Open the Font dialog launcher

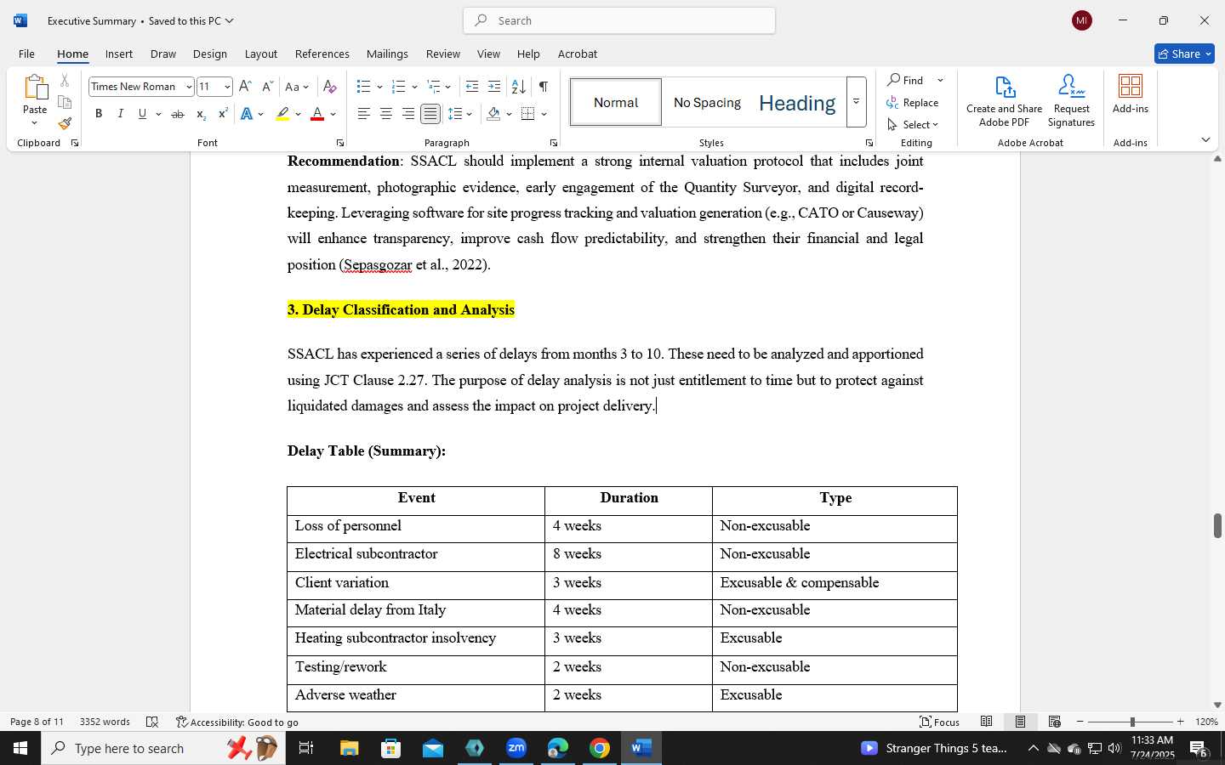(x=340, y=143)
